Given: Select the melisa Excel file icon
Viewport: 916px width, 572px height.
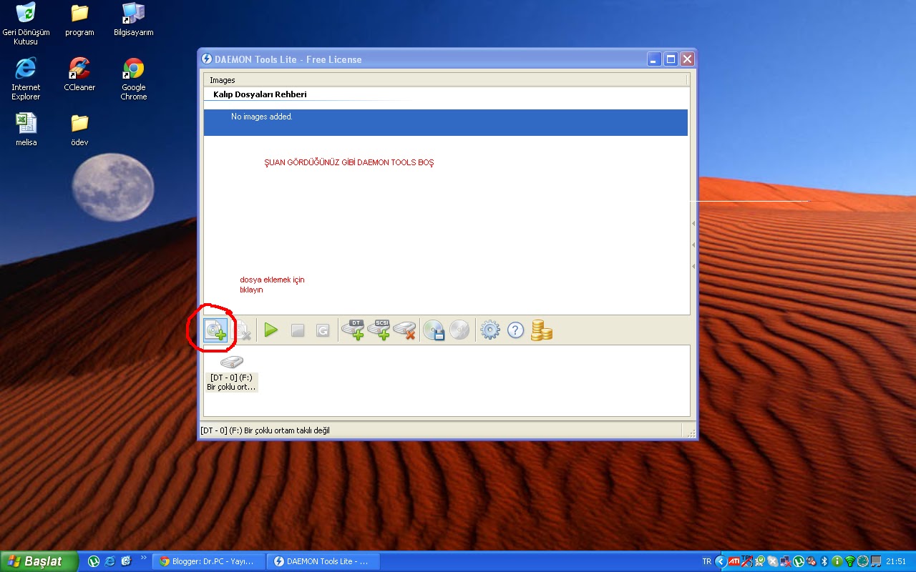Looking at the screenshot, I should click(x=26, y=129).
